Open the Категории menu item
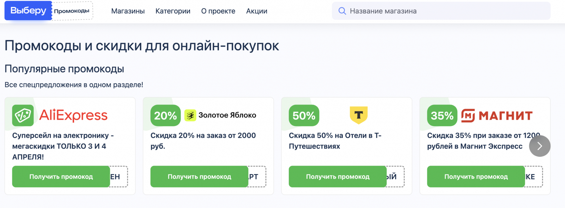Screen dimensions: 565x208 point(173,11)
